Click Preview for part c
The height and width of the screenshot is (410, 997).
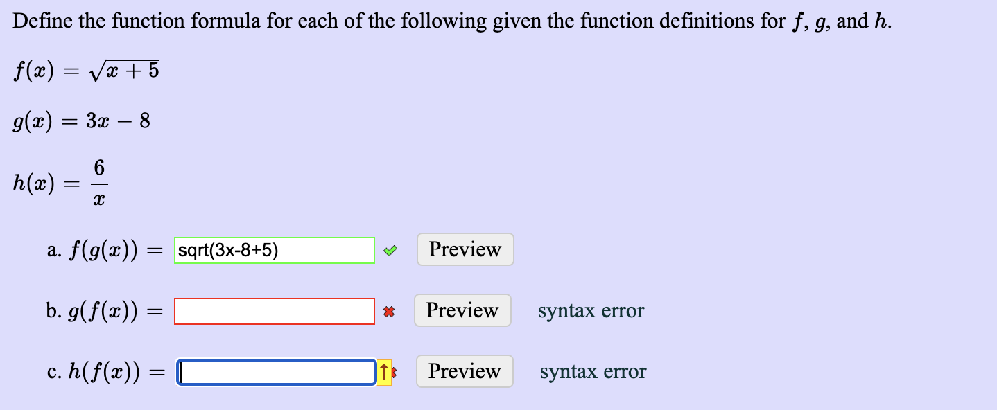(465, 371)
